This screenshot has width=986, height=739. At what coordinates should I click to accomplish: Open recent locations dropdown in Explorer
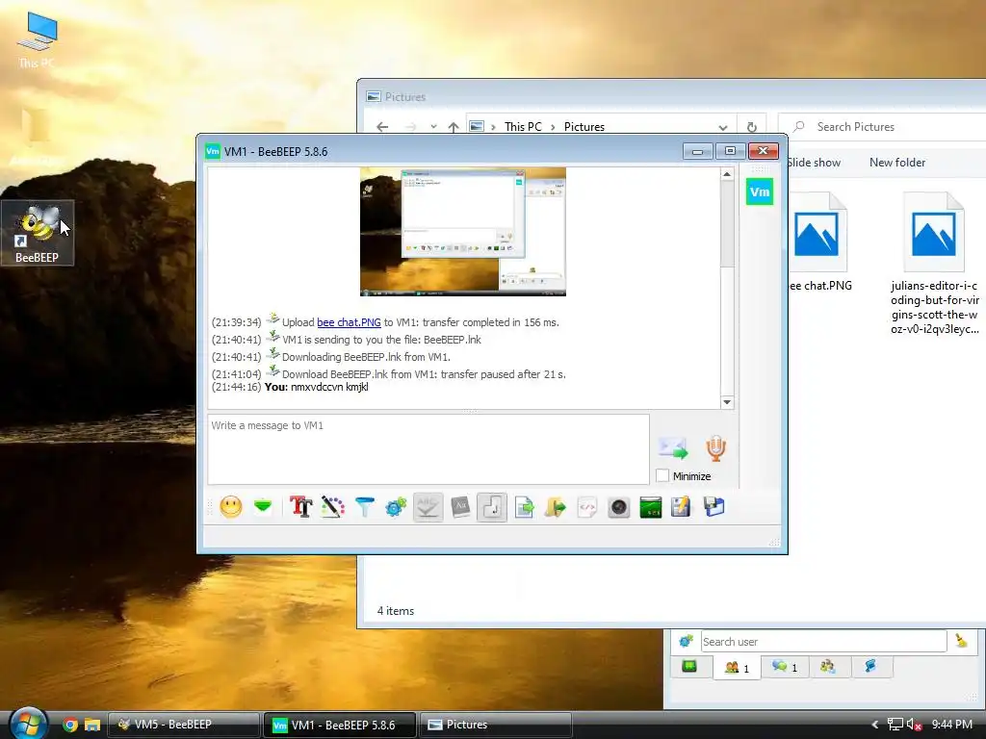(x=433, y=127)
